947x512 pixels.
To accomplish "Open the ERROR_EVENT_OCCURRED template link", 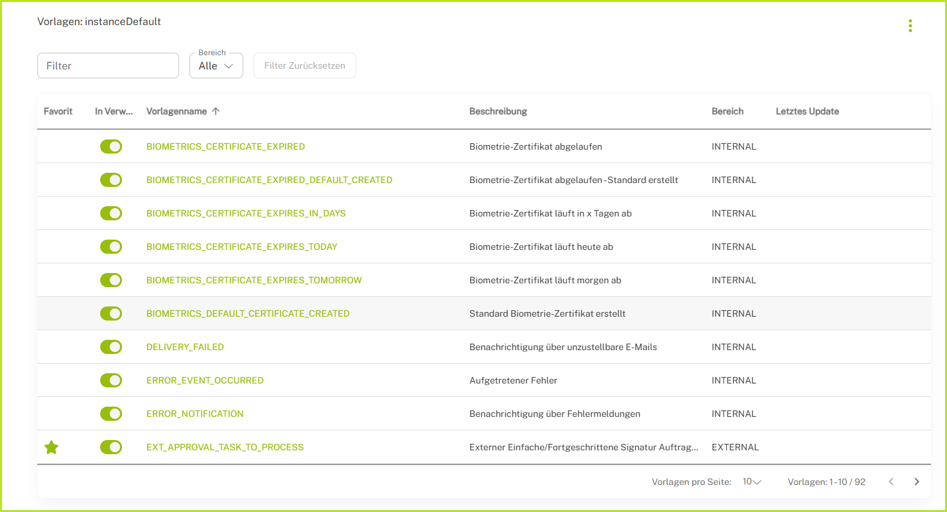I will (205, 380).
